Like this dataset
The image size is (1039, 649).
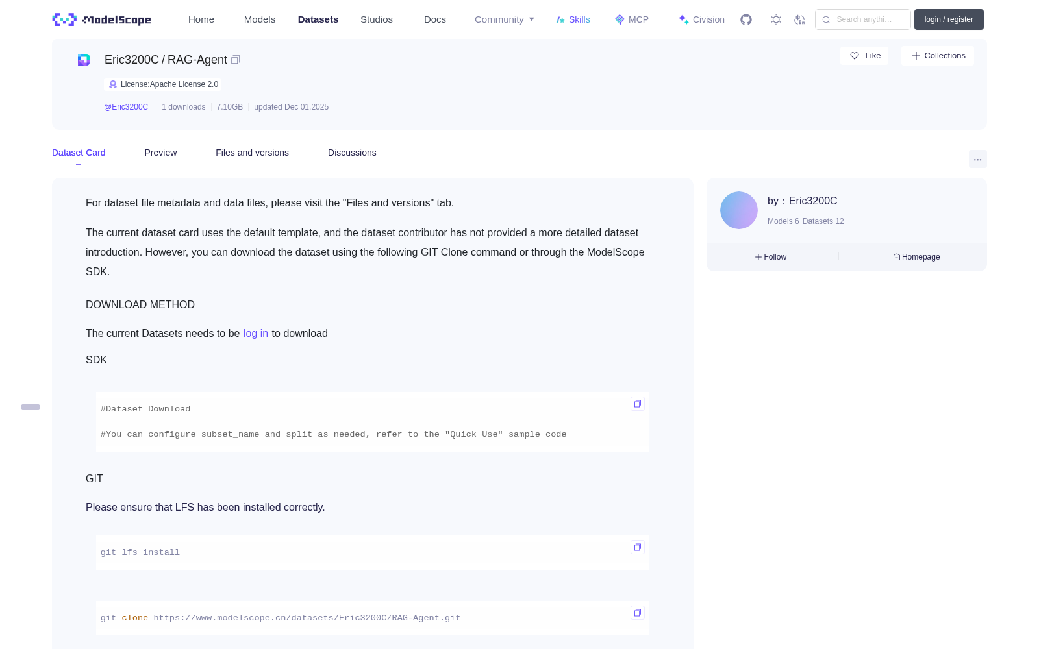[865, 56]
